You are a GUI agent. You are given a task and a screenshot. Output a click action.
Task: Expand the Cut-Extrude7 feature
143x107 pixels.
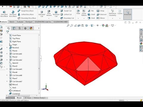(7, 81)
